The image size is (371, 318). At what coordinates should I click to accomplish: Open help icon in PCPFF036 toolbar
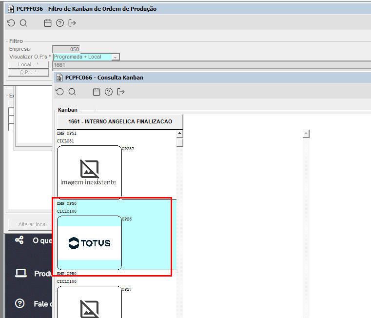(60, 23)
